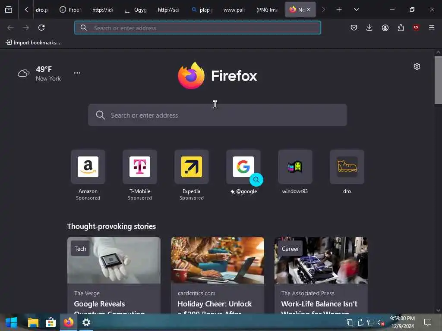The image size is (442, 331).
Task: Open the Windows Start menu
Action: pos(11,322)
